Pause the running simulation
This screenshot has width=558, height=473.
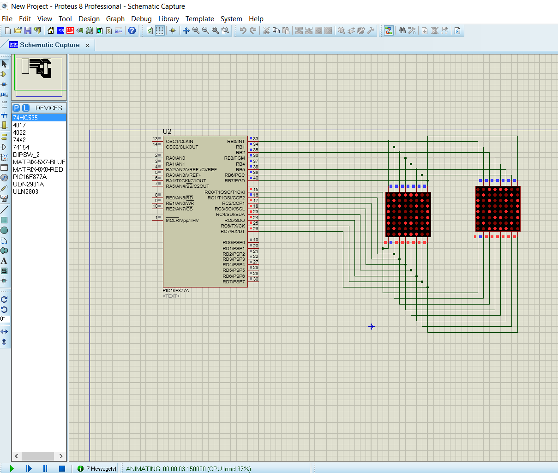click(x=45, y=468)
